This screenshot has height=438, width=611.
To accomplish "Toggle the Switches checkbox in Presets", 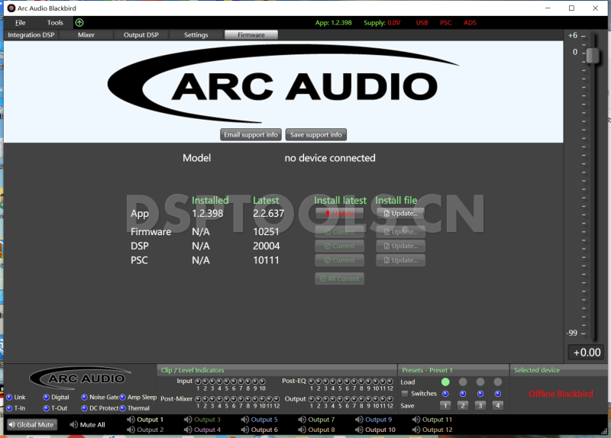I will [x=405, y=394].
